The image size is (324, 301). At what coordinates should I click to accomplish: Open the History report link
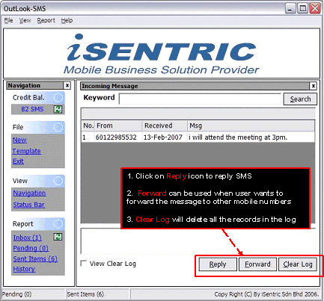24,269
